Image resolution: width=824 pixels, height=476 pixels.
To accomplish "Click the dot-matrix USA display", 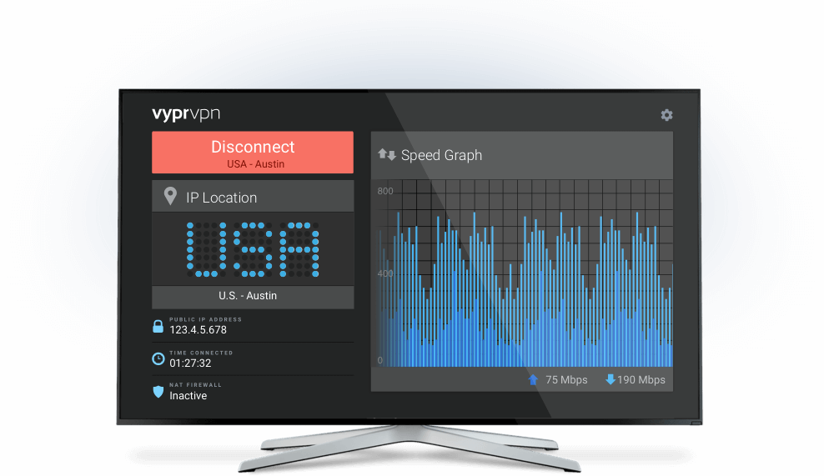I will click(252, 249).
